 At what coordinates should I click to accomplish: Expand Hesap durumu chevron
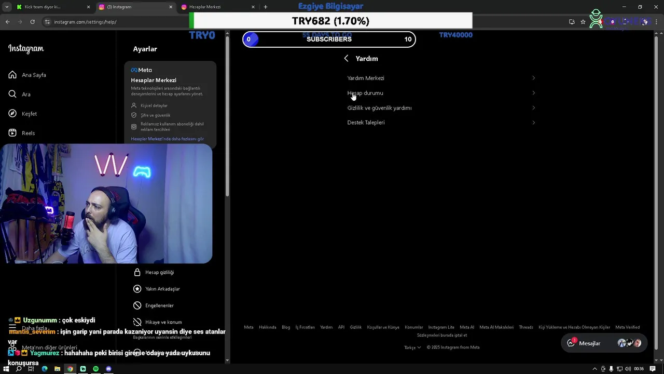pyautogui.click(x=533, y=93)
